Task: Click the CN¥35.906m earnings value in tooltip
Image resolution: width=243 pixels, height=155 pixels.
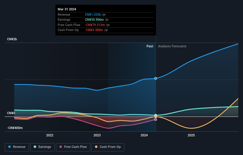Action: (x=94, y=20)
